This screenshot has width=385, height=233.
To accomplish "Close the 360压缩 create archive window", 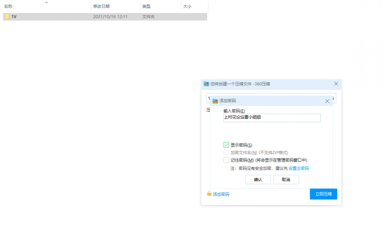I will click(336, 84).
